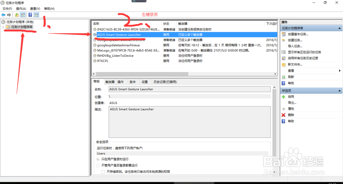This screenshot has width=343, height=184.
Task: Toggle the action pane toolbar icon
Action: (36, 15)
